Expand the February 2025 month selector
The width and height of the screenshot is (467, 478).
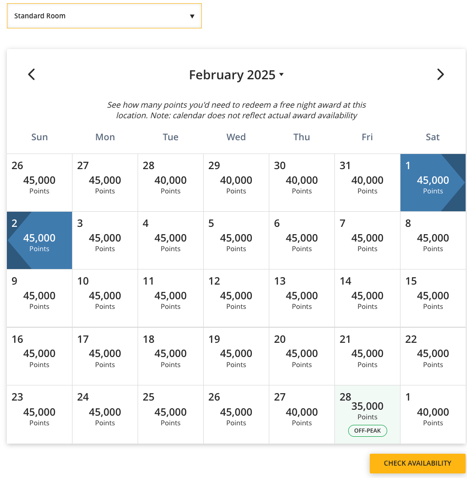coord(236,75)
